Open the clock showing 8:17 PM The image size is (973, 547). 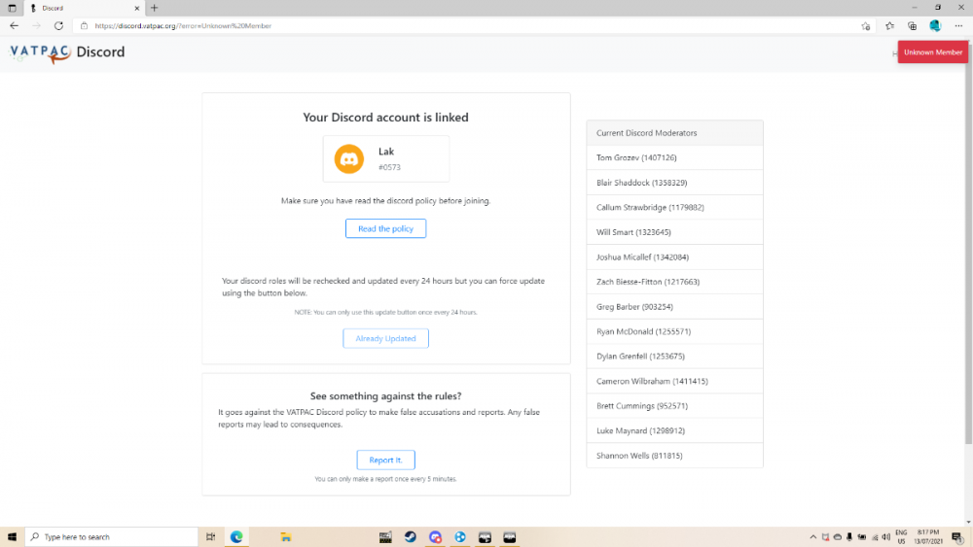[928, 537]
